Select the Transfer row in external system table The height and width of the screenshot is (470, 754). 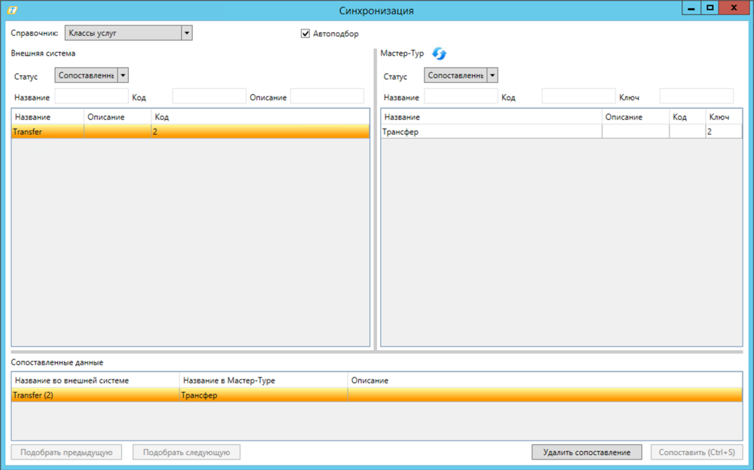(45, 132)
